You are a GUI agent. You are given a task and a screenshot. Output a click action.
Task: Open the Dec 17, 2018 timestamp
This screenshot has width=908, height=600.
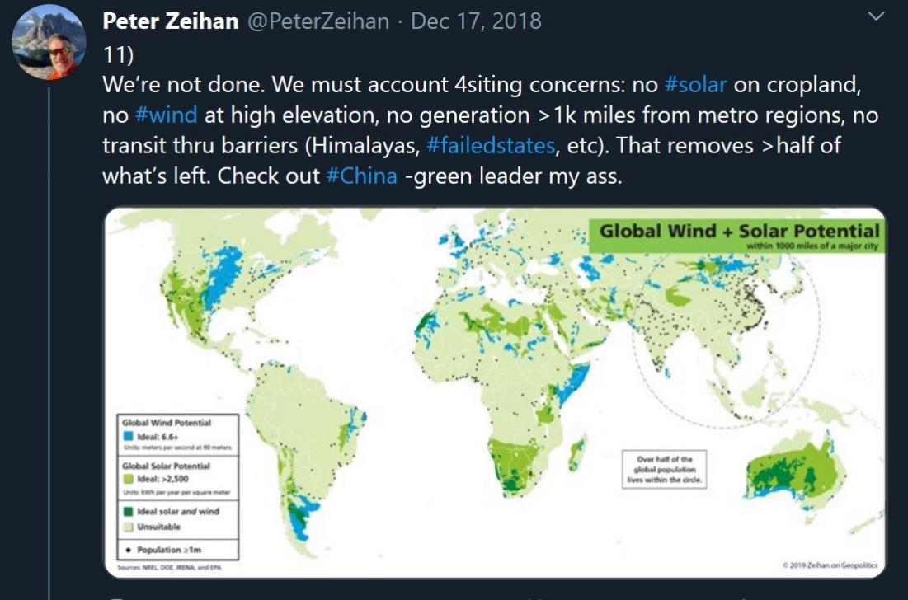tap(476, 21)
